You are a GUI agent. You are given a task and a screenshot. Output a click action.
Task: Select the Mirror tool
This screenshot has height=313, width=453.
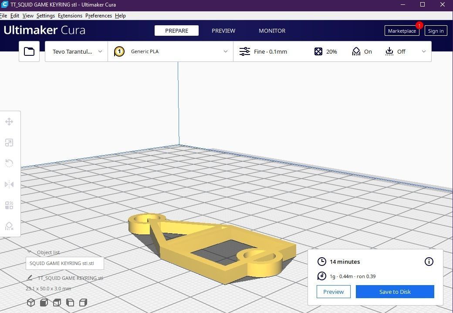9,184
